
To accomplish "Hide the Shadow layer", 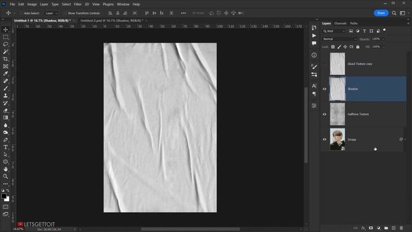I will coord(324,89).
